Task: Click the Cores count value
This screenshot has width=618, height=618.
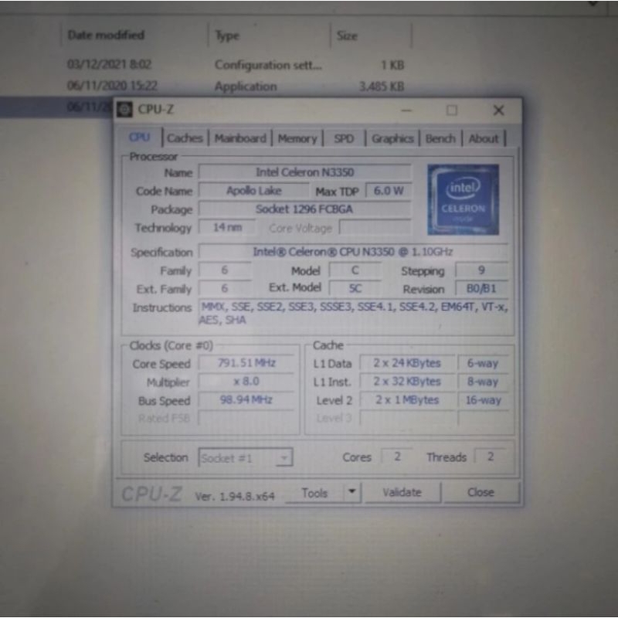Action: 397,457
